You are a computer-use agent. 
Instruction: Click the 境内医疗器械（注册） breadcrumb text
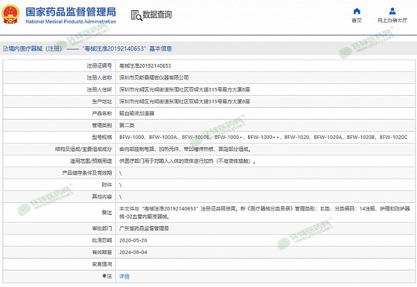pyautogui.click(x=34, y=49)
